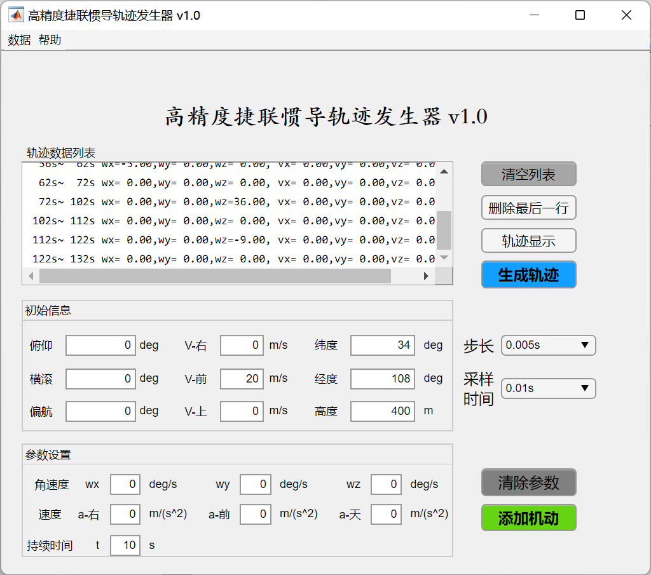Open the 采样时间 dropdown showing 0.01s
The width and height of the screenshot is (651, 575).
[x=549, y=388]
